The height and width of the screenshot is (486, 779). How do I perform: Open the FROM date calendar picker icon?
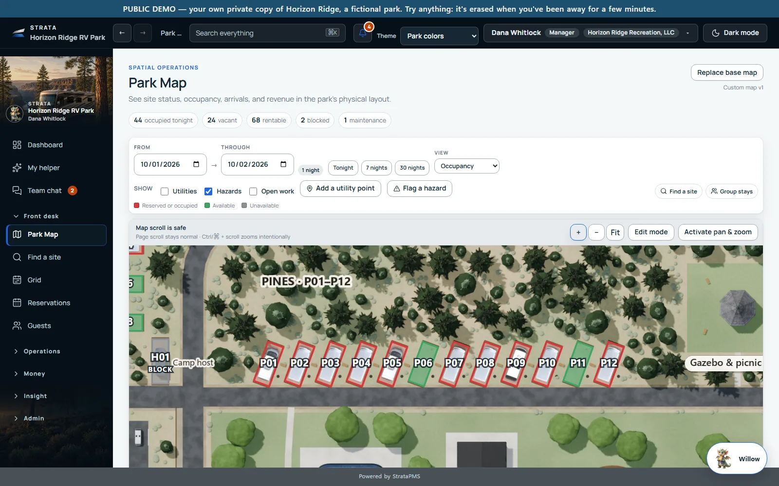(196, 164)
